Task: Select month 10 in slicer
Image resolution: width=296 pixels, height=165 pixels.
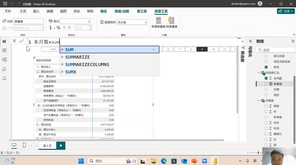Action: (213, 49)
